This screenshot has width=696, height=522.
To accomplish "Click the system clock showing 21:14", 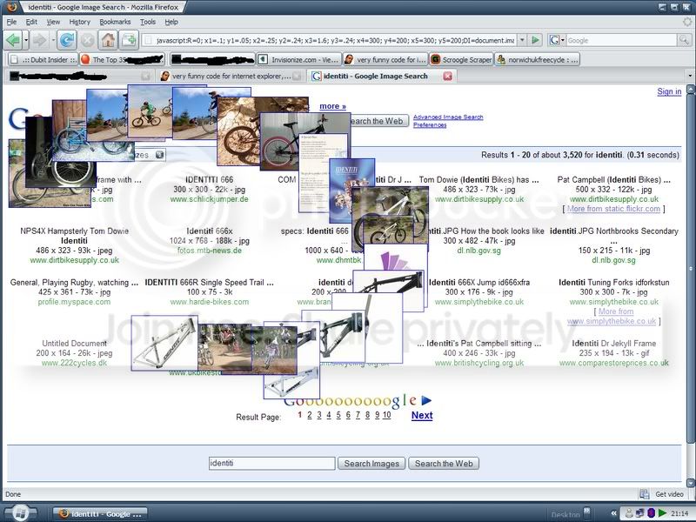I will click(x=679, y=513).
